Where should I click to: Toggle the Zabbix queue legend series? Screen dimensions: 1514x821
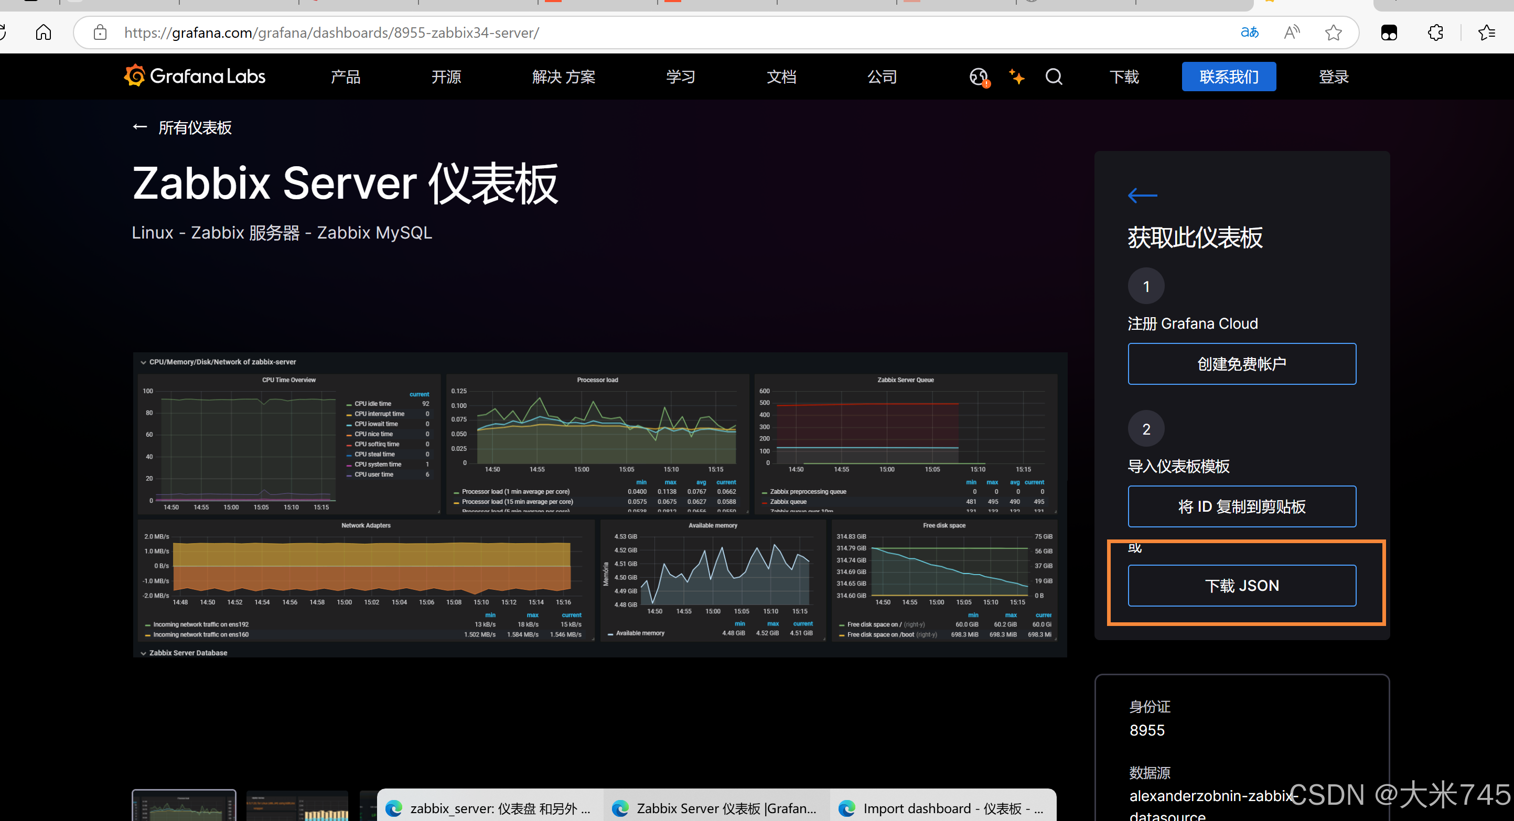tap(787, 501)
